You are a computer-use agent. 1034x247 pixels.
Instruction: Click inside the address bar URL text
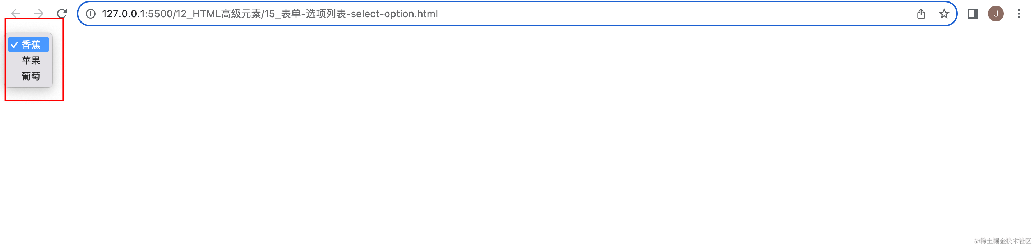point(270,14)
